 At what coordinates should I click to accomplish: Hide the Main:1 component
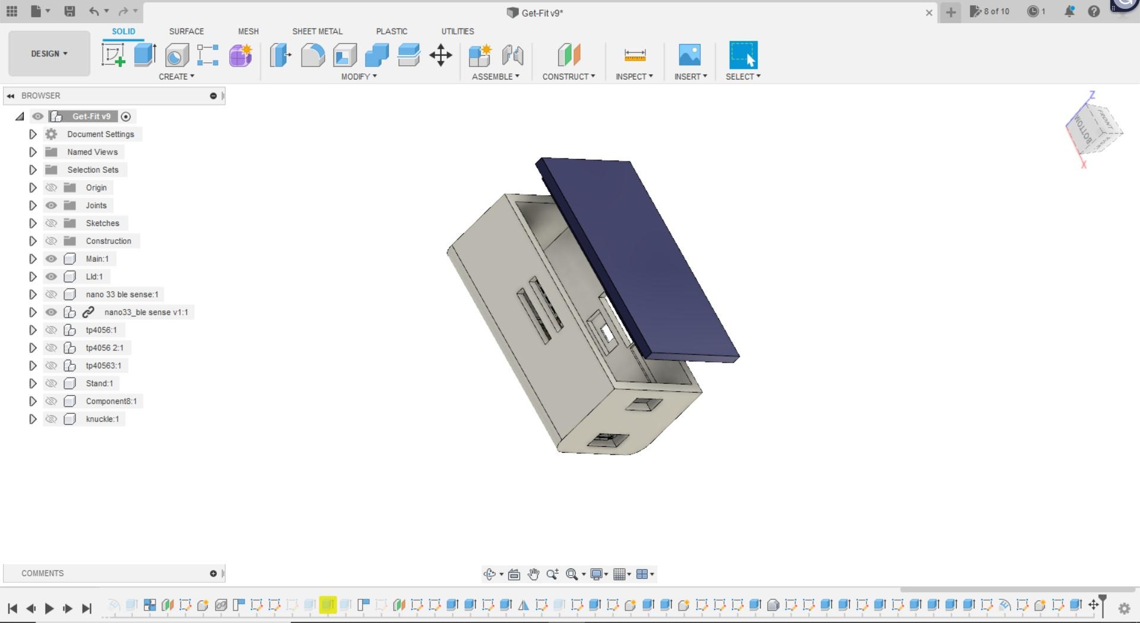[x=52, y=259]
